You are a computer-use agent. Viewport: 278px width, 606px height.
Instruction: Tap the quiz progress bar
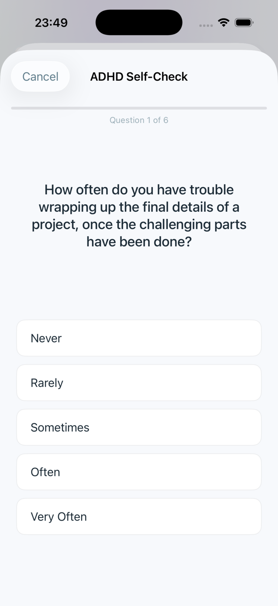(x=139, y=108)
